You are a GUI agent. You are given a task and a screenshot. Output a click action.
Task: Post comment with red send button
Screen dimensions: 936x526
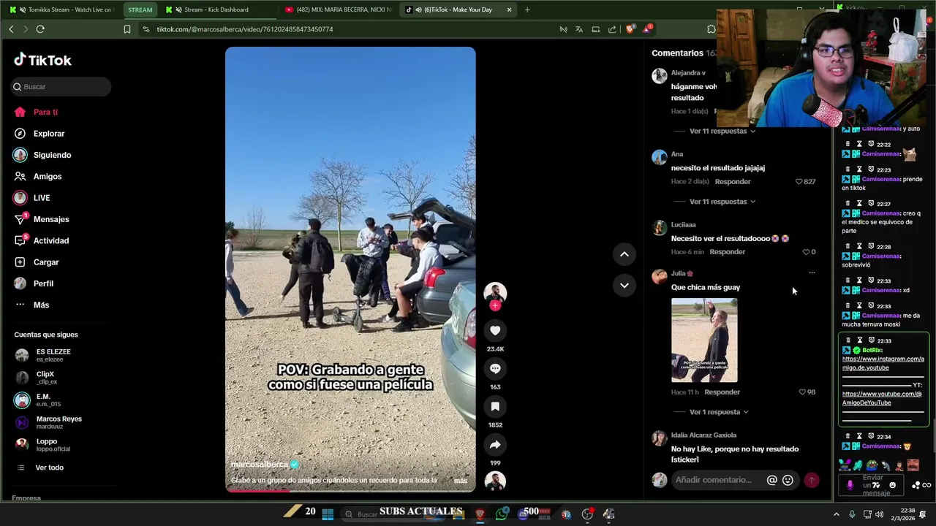pos(812,480)
